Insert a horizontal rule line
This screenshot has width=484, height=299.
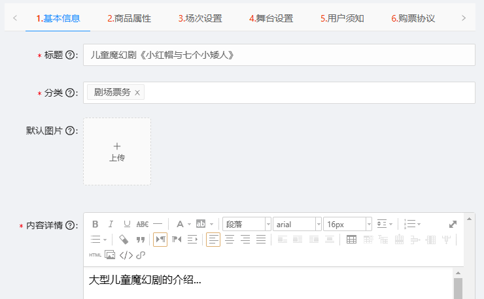pyautogui.click(x=158, y=224)
